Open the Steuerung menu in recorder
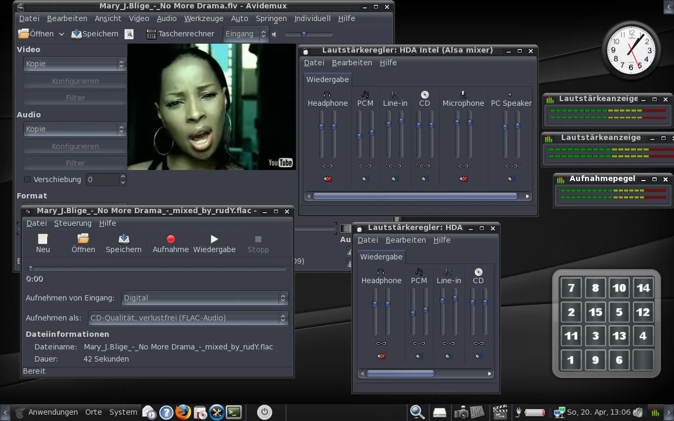Image resolution: width=674 pixels, height=421 pixels. 73,223
